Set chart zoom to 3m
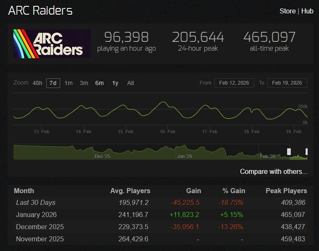Viewport: 319px width, 251px height. pos(84,83)
